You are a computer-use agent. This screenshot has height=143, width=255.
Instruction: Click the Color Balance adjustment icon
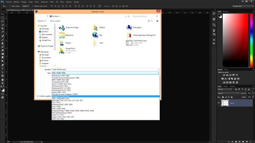226,79
